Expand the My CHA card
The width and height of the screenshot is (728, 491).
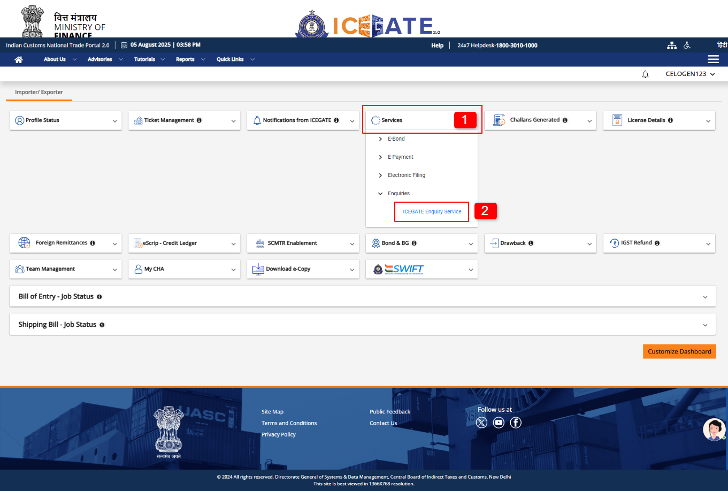(x=233, y=270)
